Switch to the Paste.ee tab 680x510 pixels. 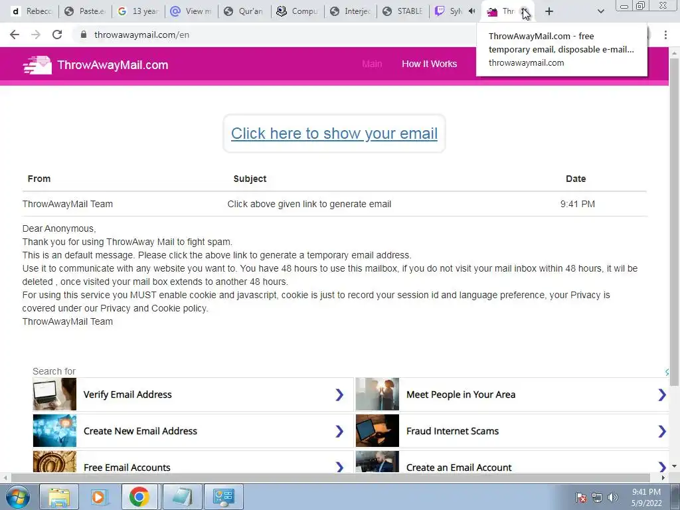(x=86, y=11)
